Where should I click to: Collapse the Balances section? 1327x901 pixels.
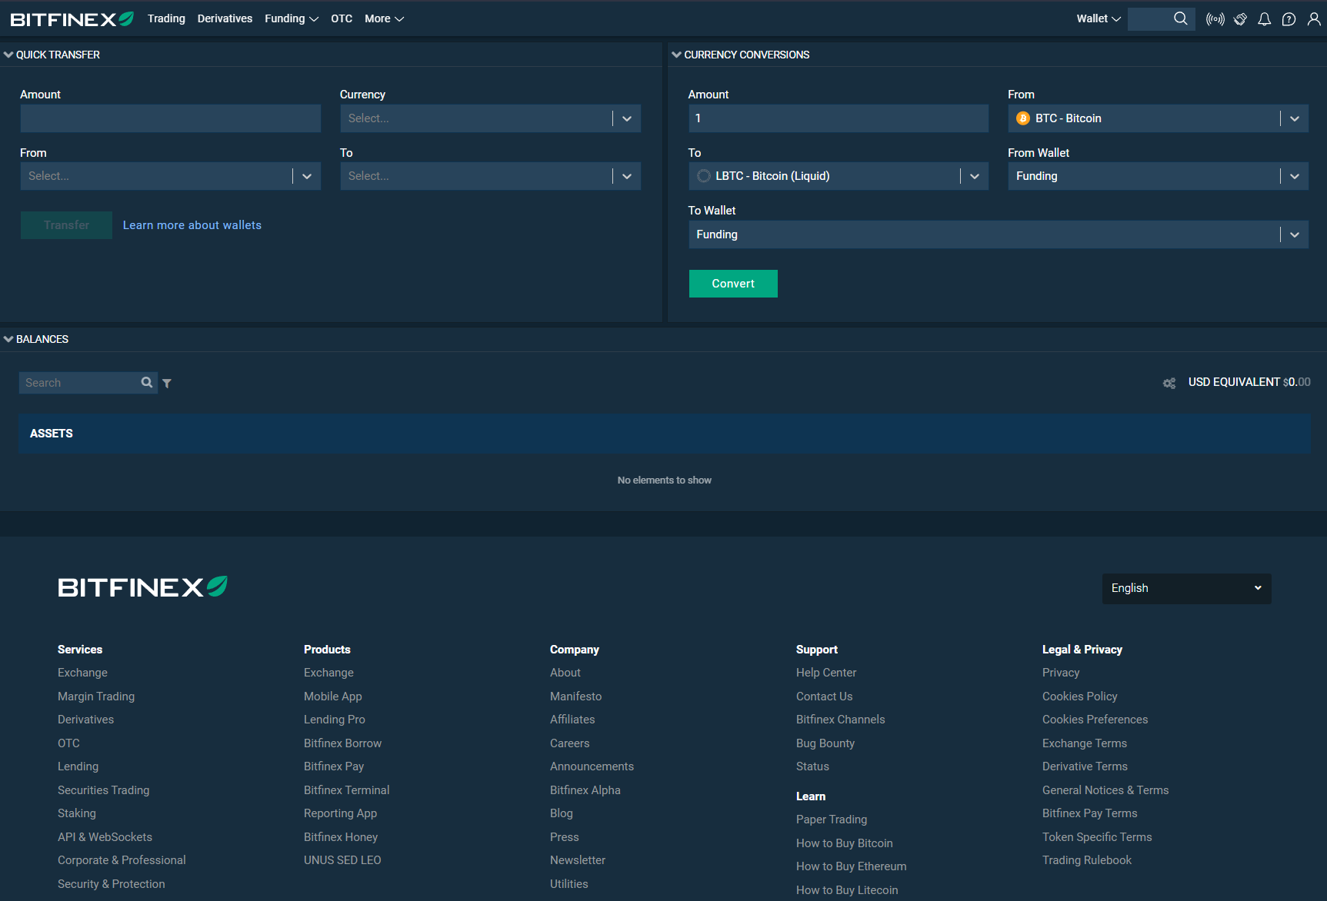click(9, 339)
